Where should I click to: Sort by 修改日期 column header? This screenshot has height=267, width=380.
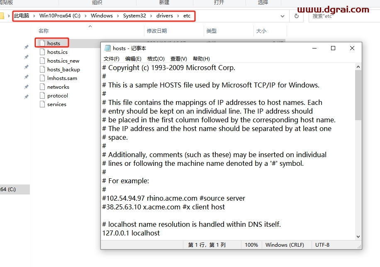157,31
